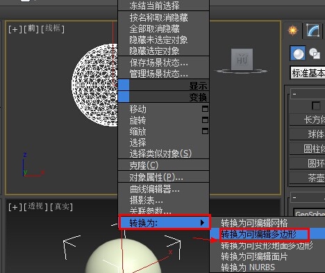Choose 转换为可编辑多边形 submenu entry
Viewport: 325px width, 273px height.
pyautogui.click(x=267, y=234)
